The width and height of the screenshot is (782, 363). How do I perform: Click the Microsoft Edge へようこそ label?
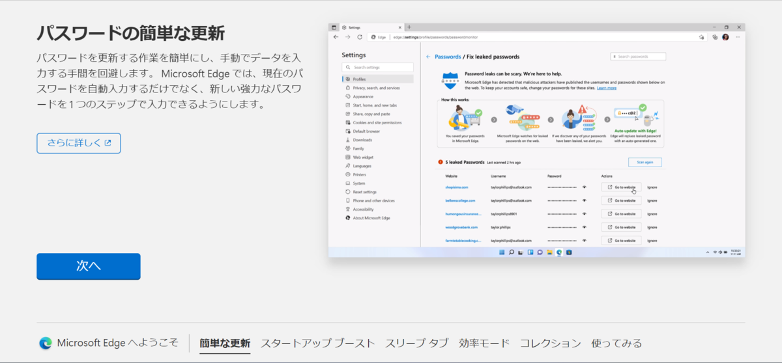(118, 343)
